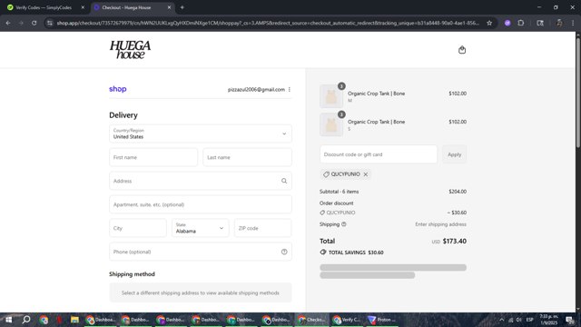Focus the Last name field
The width and height of the screenshot is (581, 327).
[x=247, y=157]
